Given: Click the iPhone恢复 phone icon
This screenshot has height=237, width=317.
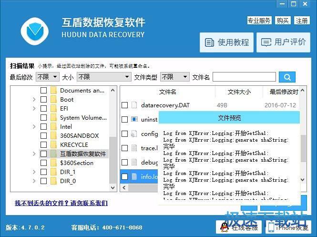Looking at the screenshot, I should [271, 227].
